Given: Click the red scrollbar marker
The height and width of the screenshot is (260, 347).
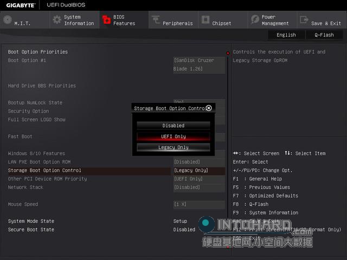Looking at the screenshot, I should coord(228,53).
